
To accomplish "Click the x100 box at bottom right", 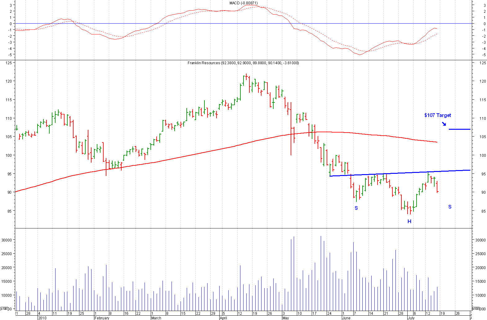I will [476, 309].
